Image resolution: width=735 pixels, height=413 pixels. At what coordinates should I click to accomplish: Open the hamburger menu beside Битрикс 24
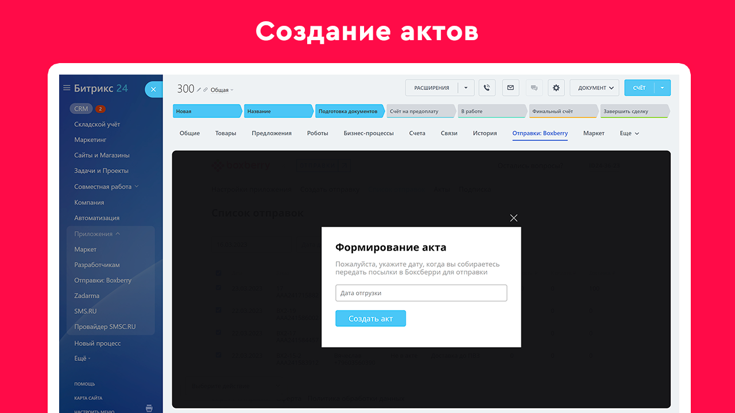[67, 88]
